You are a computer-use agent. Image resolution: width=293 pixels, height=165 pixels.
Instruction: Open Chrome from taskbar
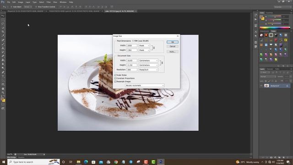click(116, 162)
